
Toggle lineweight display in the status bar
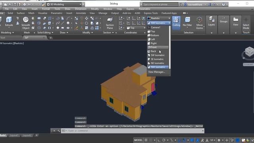coord(192,140)
